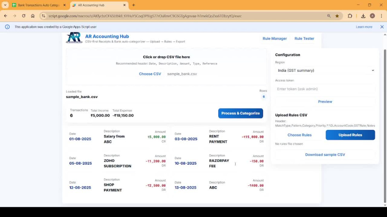Select the RENT PAYMENT transaction
387x217 pixels.
pyautogui.click(x=219, y=137)
